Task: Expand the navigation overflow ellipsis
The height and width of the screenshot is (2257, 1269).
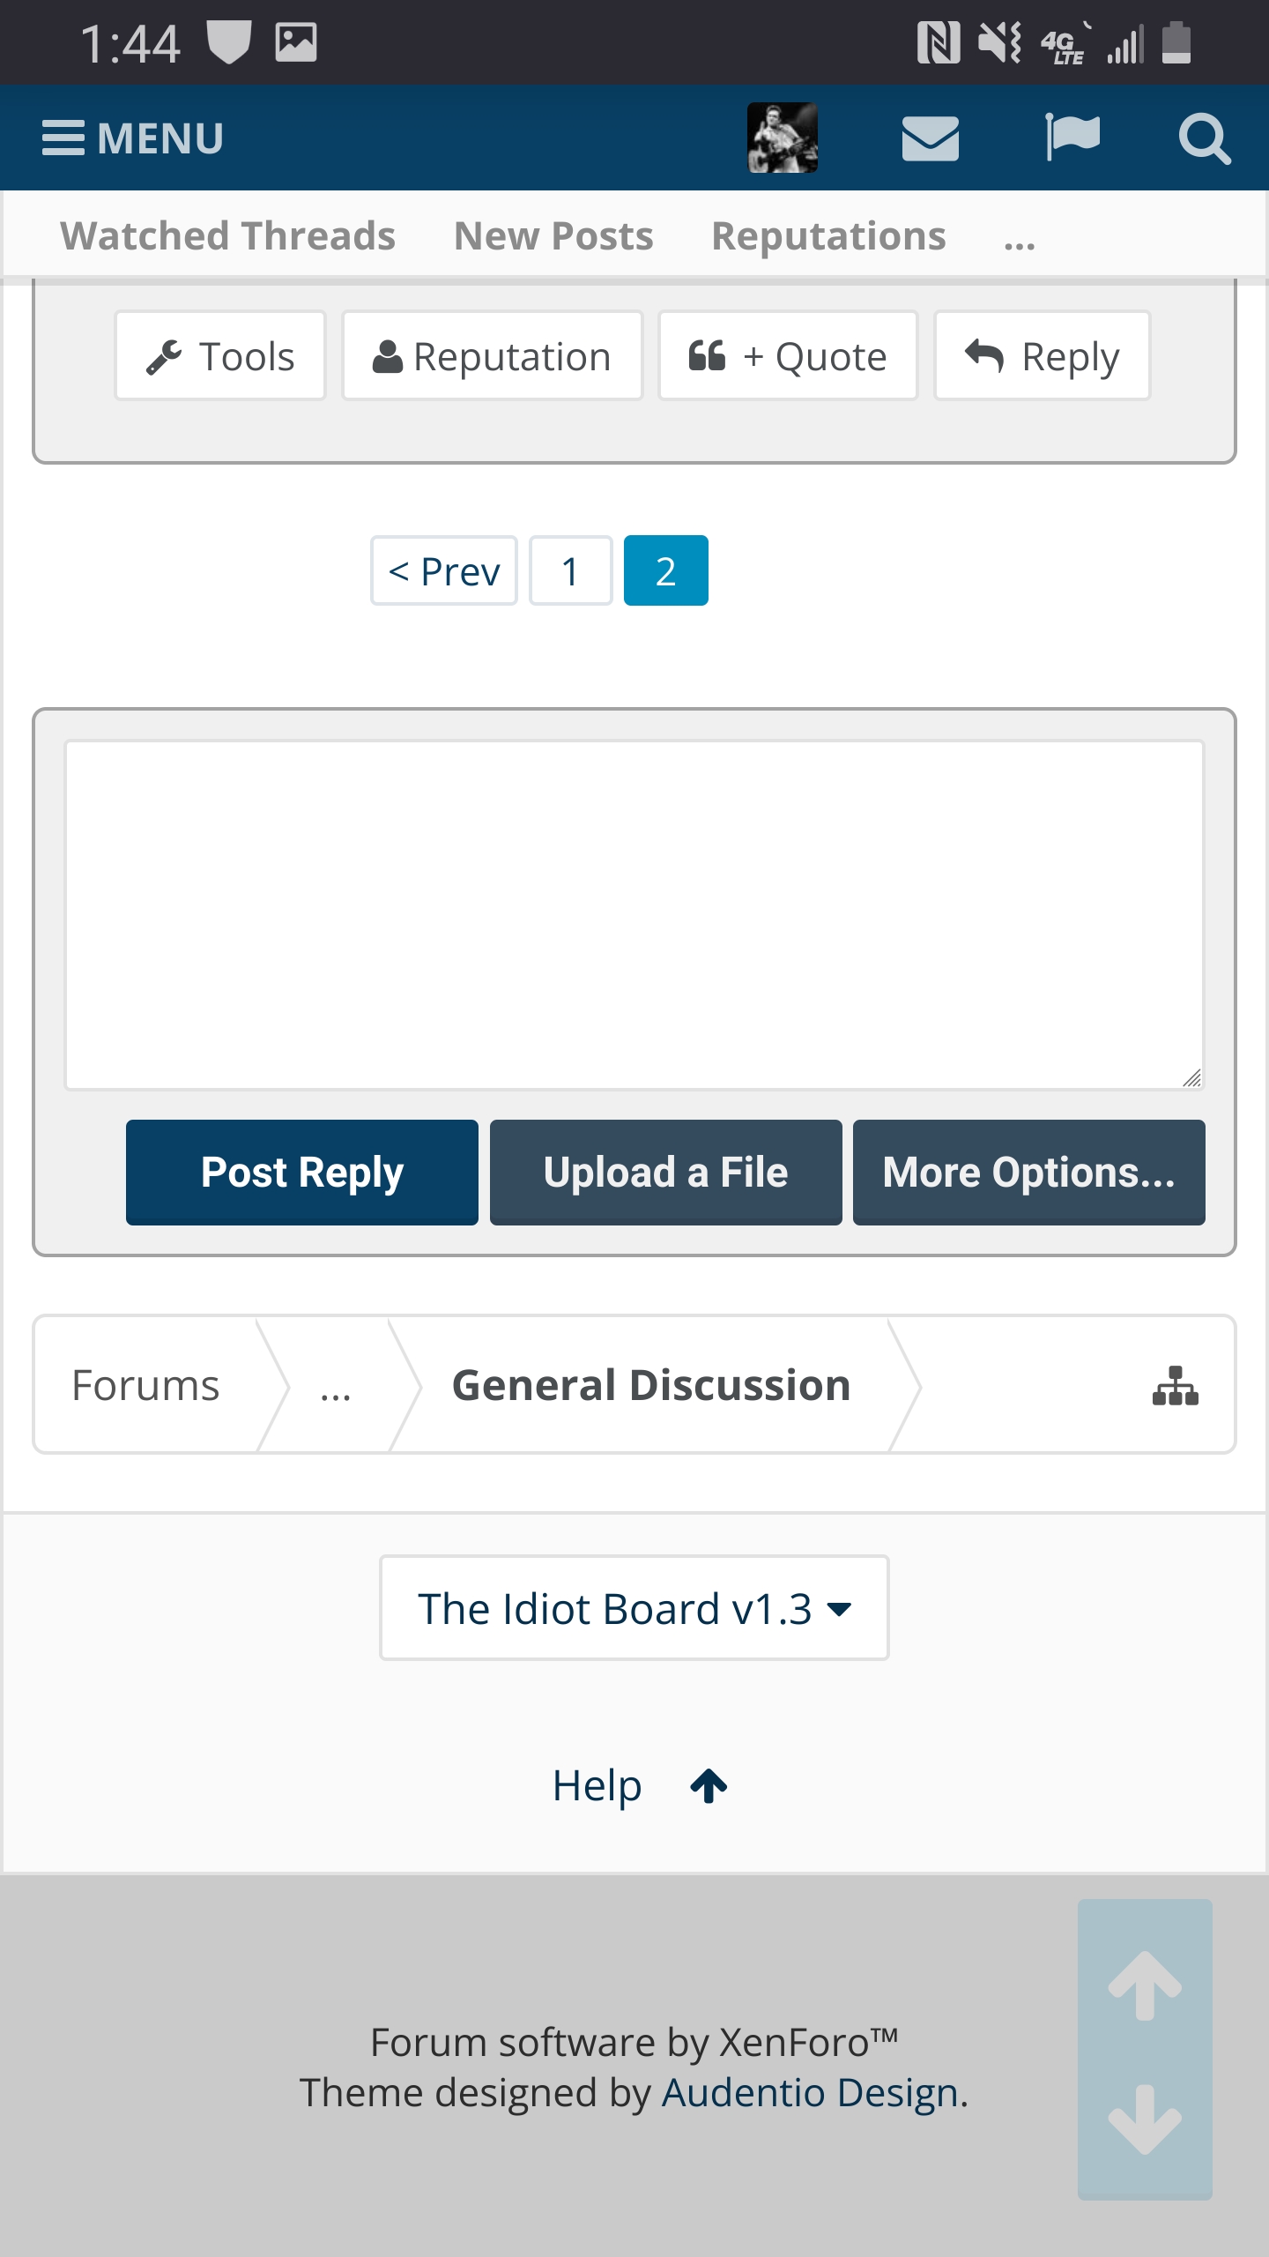Action: click(x=1020, y=238)
